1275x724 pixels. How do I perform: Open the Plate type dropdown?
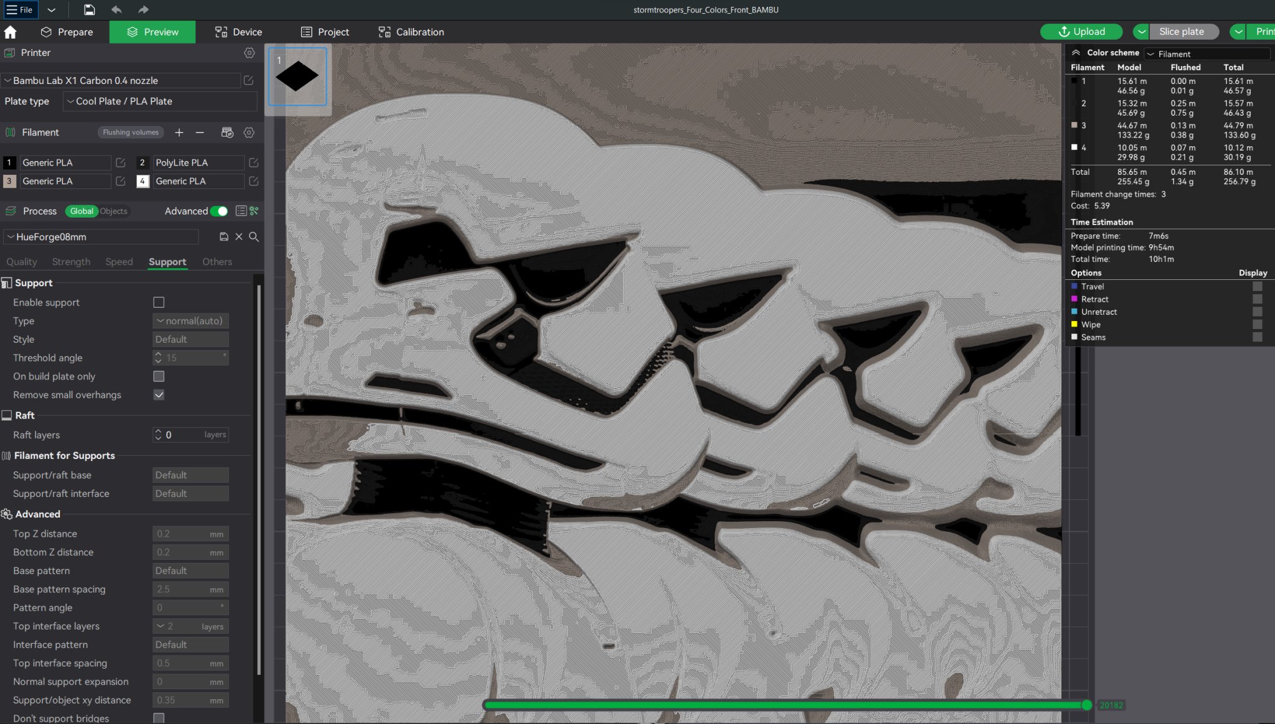tap(159, 101)
